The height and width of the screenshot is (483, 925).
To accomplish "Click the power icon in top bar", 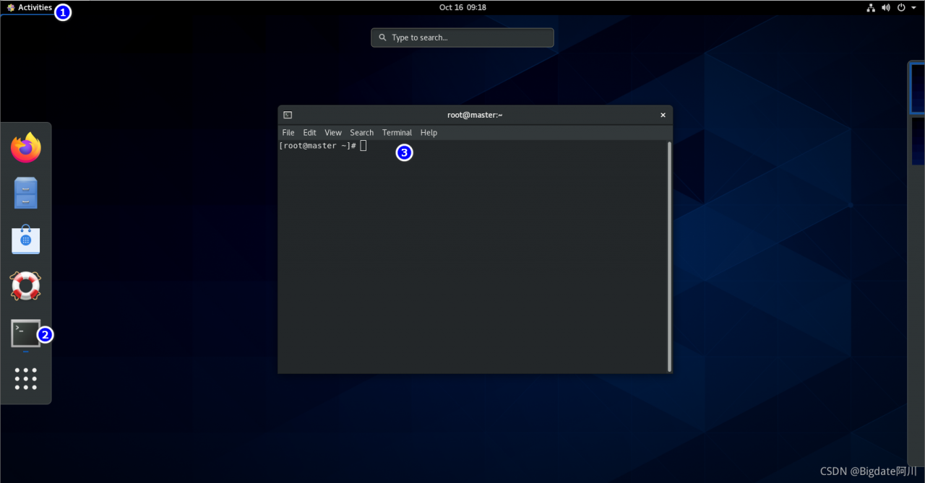I will [x=901, y=7].
